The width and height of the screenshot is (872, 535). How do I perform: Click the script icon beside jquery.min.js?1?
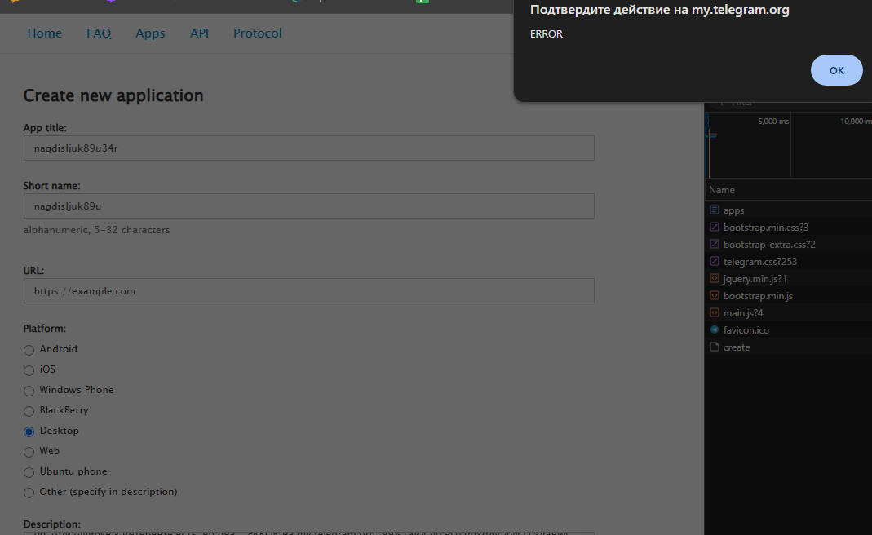coord(715,278)
